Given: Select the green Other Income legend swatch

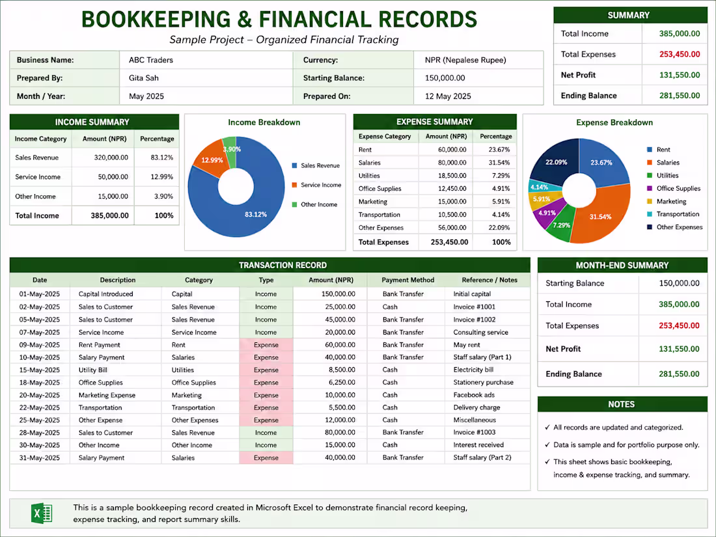Looking at the screenshot, I should 294,204.
